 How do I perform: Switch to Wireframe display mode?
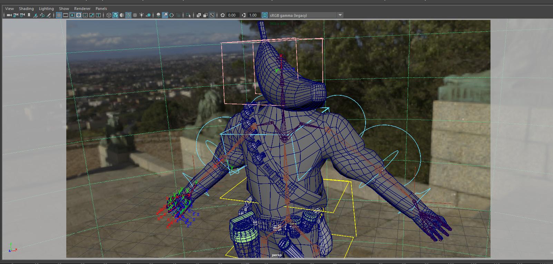click(109, 15)
